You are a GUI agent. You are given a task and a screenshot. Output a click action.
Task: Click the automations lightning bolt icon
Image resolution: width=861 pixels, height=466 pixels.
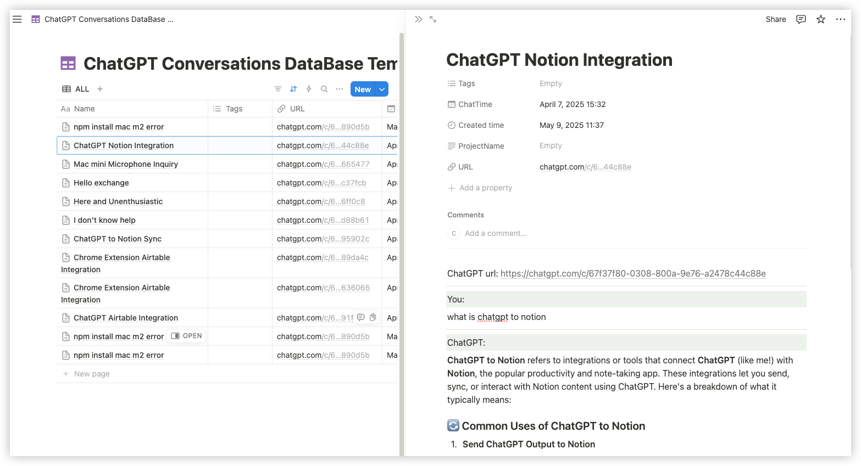[x=308, y=88]
